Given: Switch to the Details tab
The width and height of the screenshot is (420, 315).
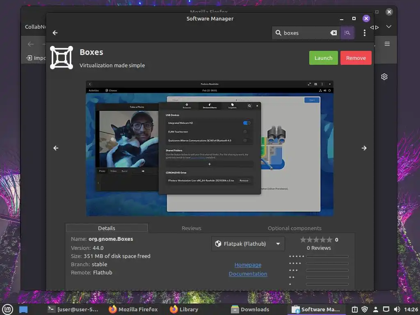Looking at the screenshot, I should tap(107, 228).
